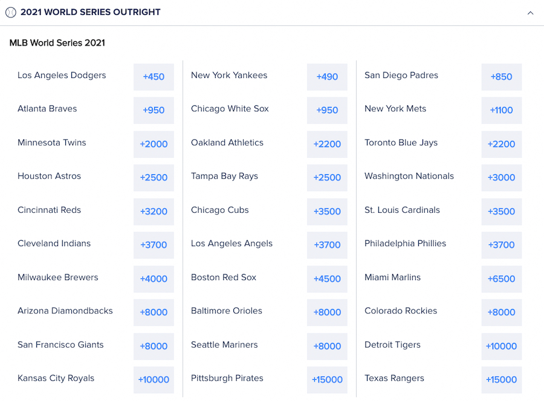Click Texas Rangers +15000 odds button
544x401 pixels.
(x=501, y=380)
